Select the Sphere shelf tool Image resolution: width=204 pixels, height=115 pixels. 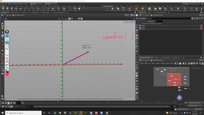click(7, 9)
